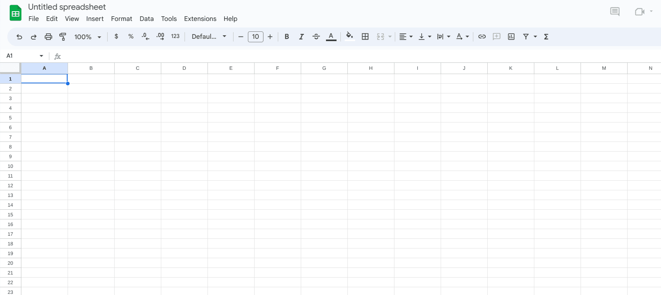Open the Borders icon menu
Image resolution: width=661 pixels, height=295 pixels.
[x=365, y=36]
